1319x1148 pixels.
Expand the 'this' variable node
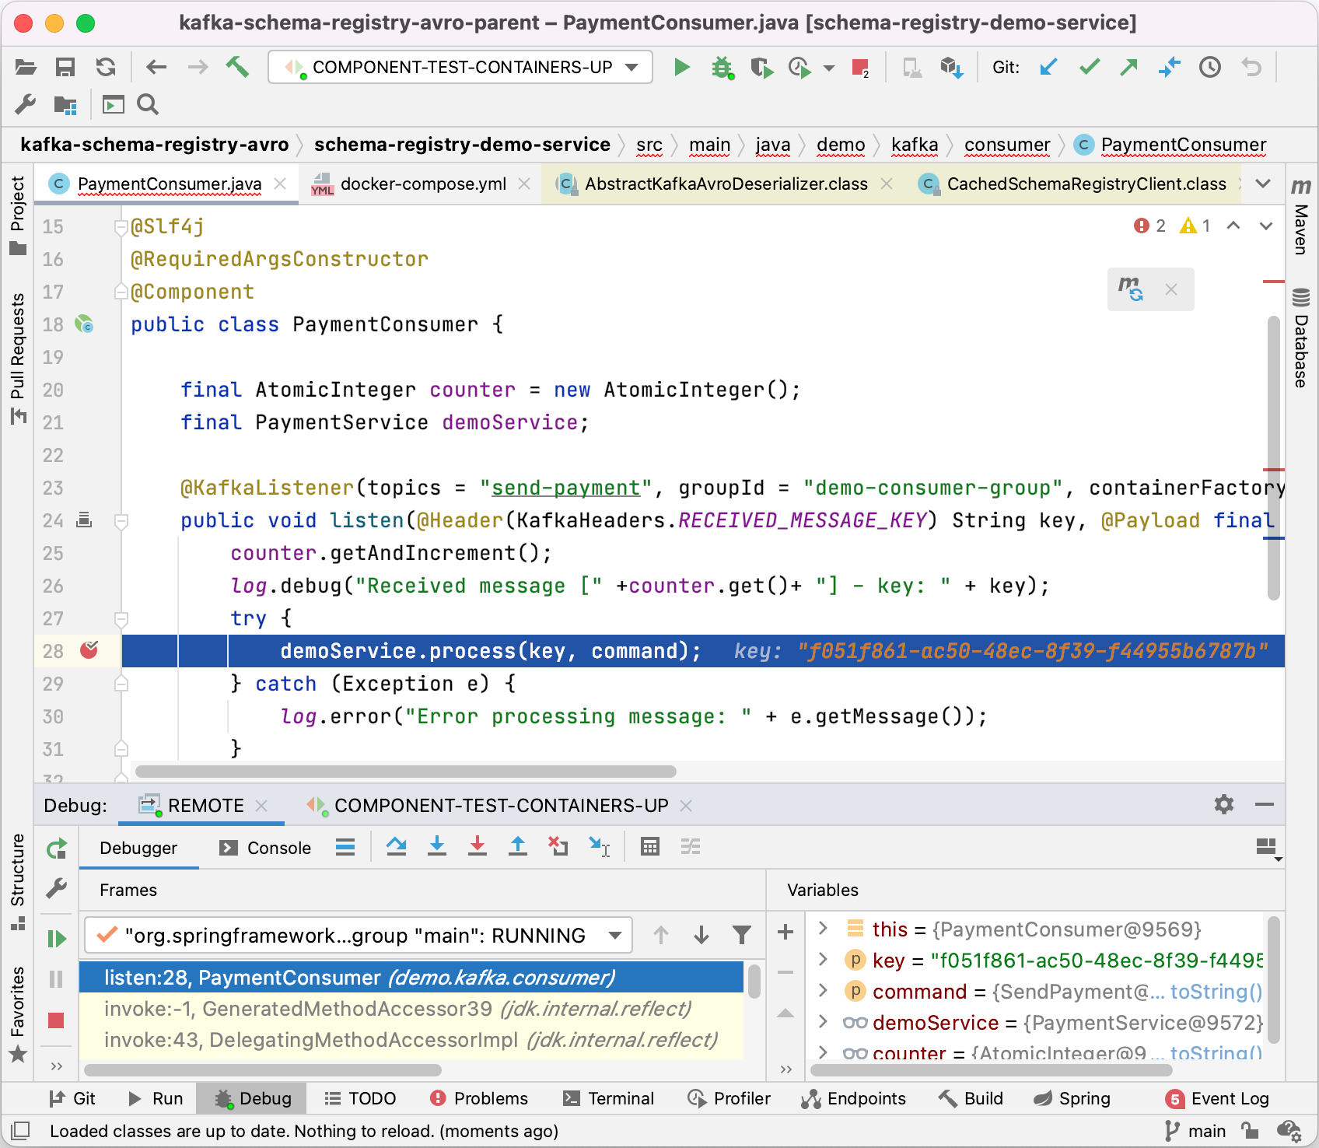(823, 928)
